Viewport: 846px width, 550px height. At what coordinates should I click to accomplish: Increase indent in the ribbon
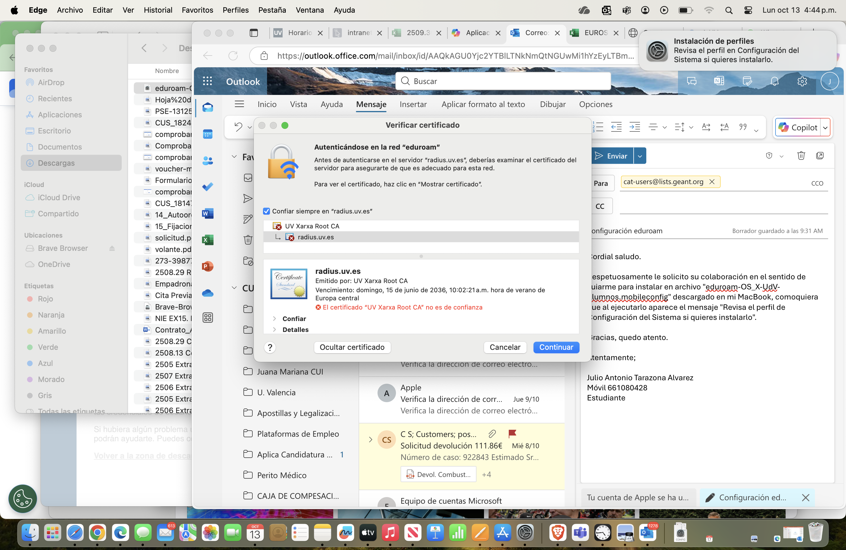pyautogui.click(x=634, y=127)
